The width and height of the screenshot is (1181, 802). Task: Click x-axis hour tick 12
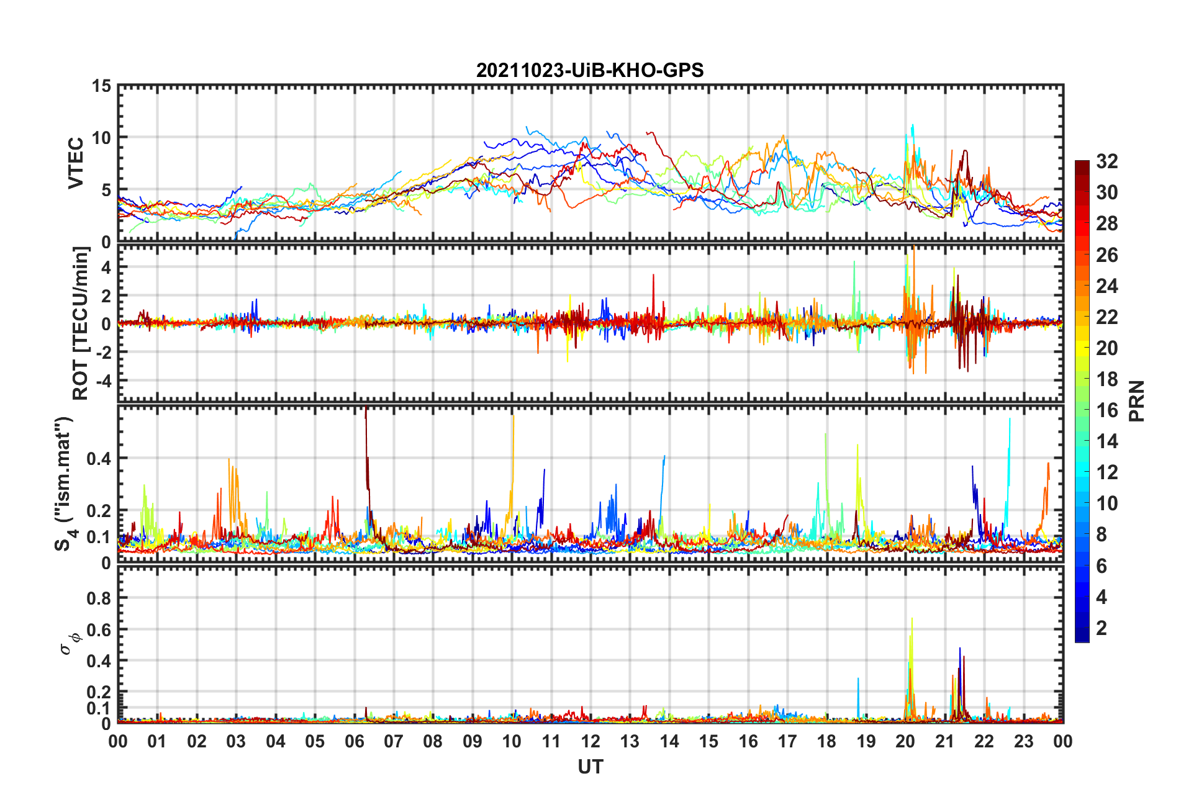click(590, 742)
